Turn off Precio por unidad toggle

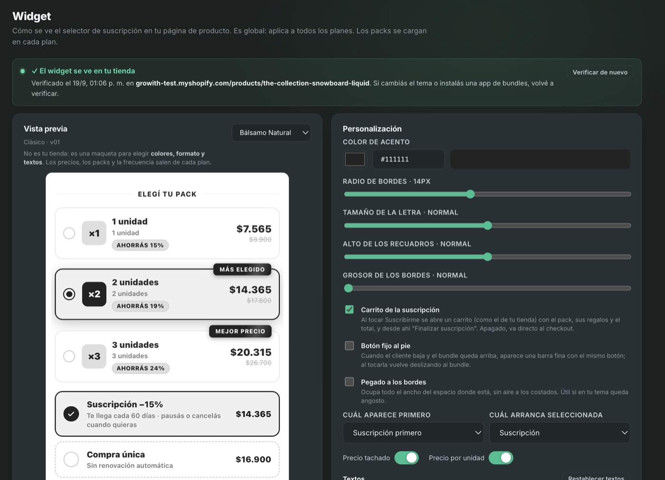[501, 458]
